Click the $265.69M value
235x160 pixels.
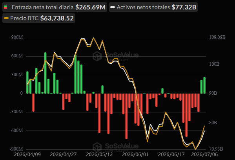pyautogui.click(x=90, y=7)
